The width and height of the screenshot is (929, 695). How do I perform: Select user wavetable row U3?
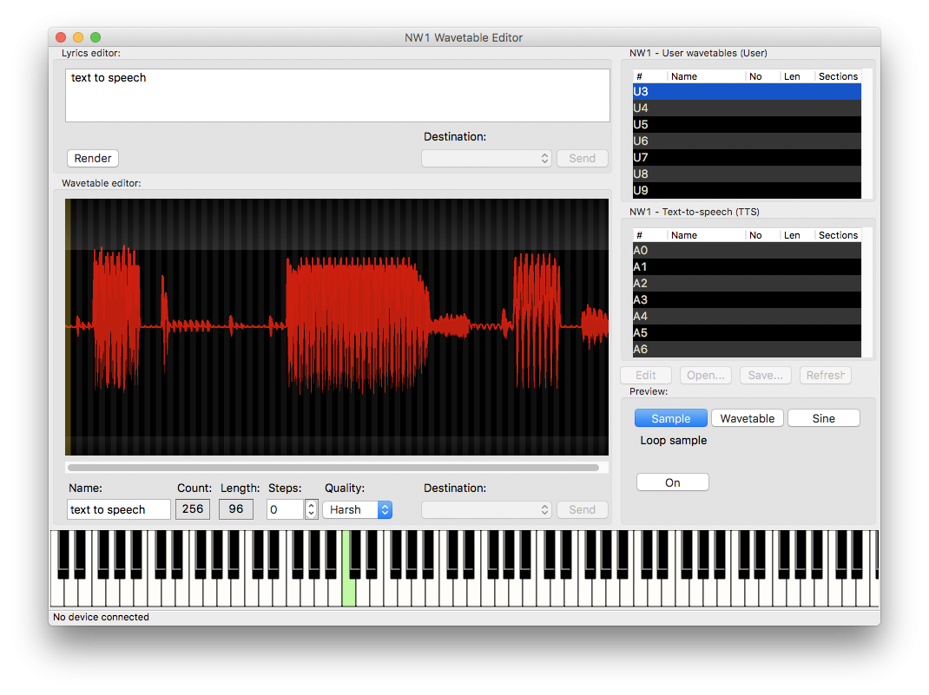pyautogui.click(x=747, y=91)
